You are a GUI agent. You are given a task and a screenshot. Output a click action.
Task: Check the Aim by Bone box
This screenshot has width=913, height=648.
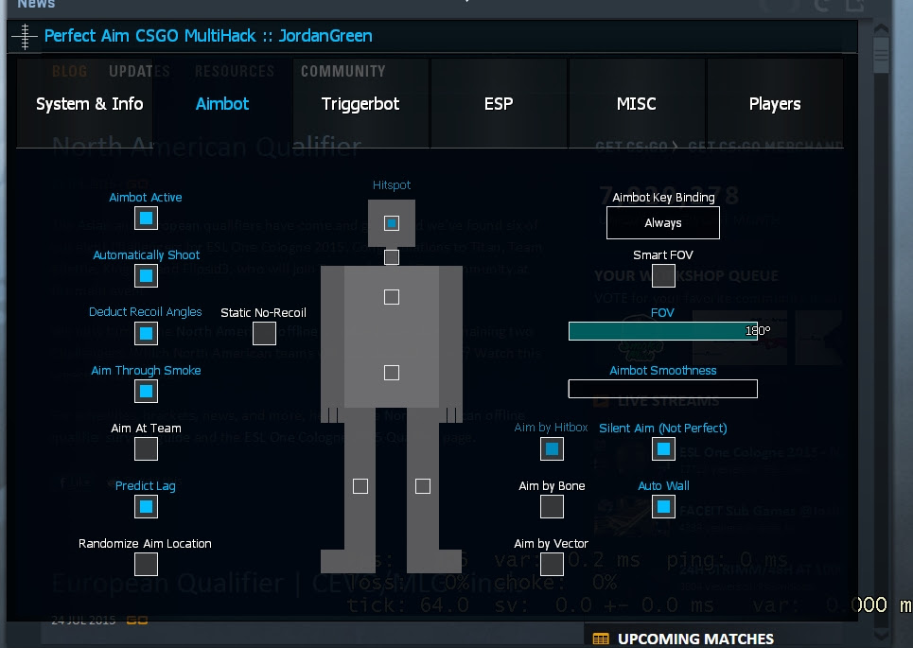click(x=552, y=506)
